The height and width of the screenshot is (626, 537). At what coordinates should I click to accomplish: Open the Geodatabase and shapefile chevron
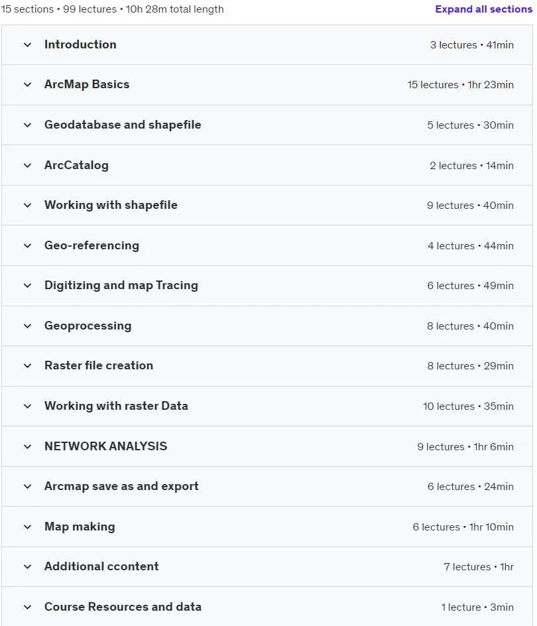tap(28, 125)
